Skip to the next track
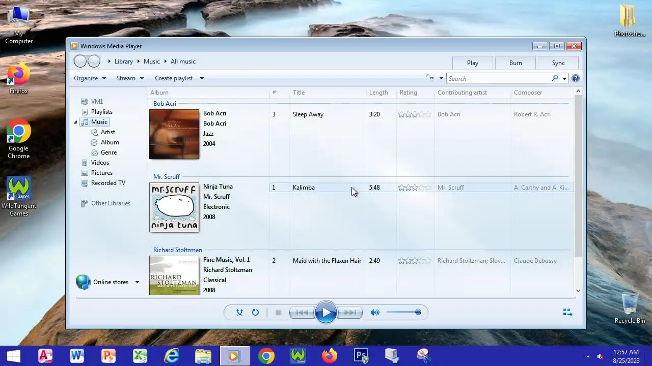This screenshot has height=366, width=652. 350,312
